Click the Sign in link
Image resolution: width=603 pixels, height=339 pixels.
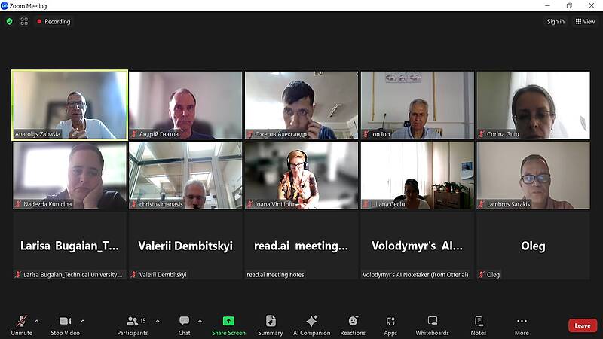[556, 22]
